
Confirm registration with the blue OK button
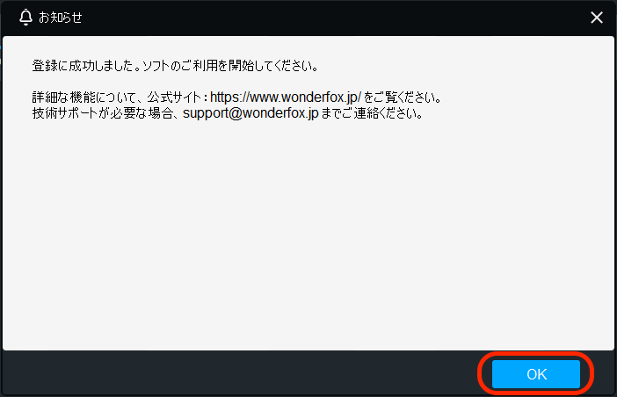536,374
